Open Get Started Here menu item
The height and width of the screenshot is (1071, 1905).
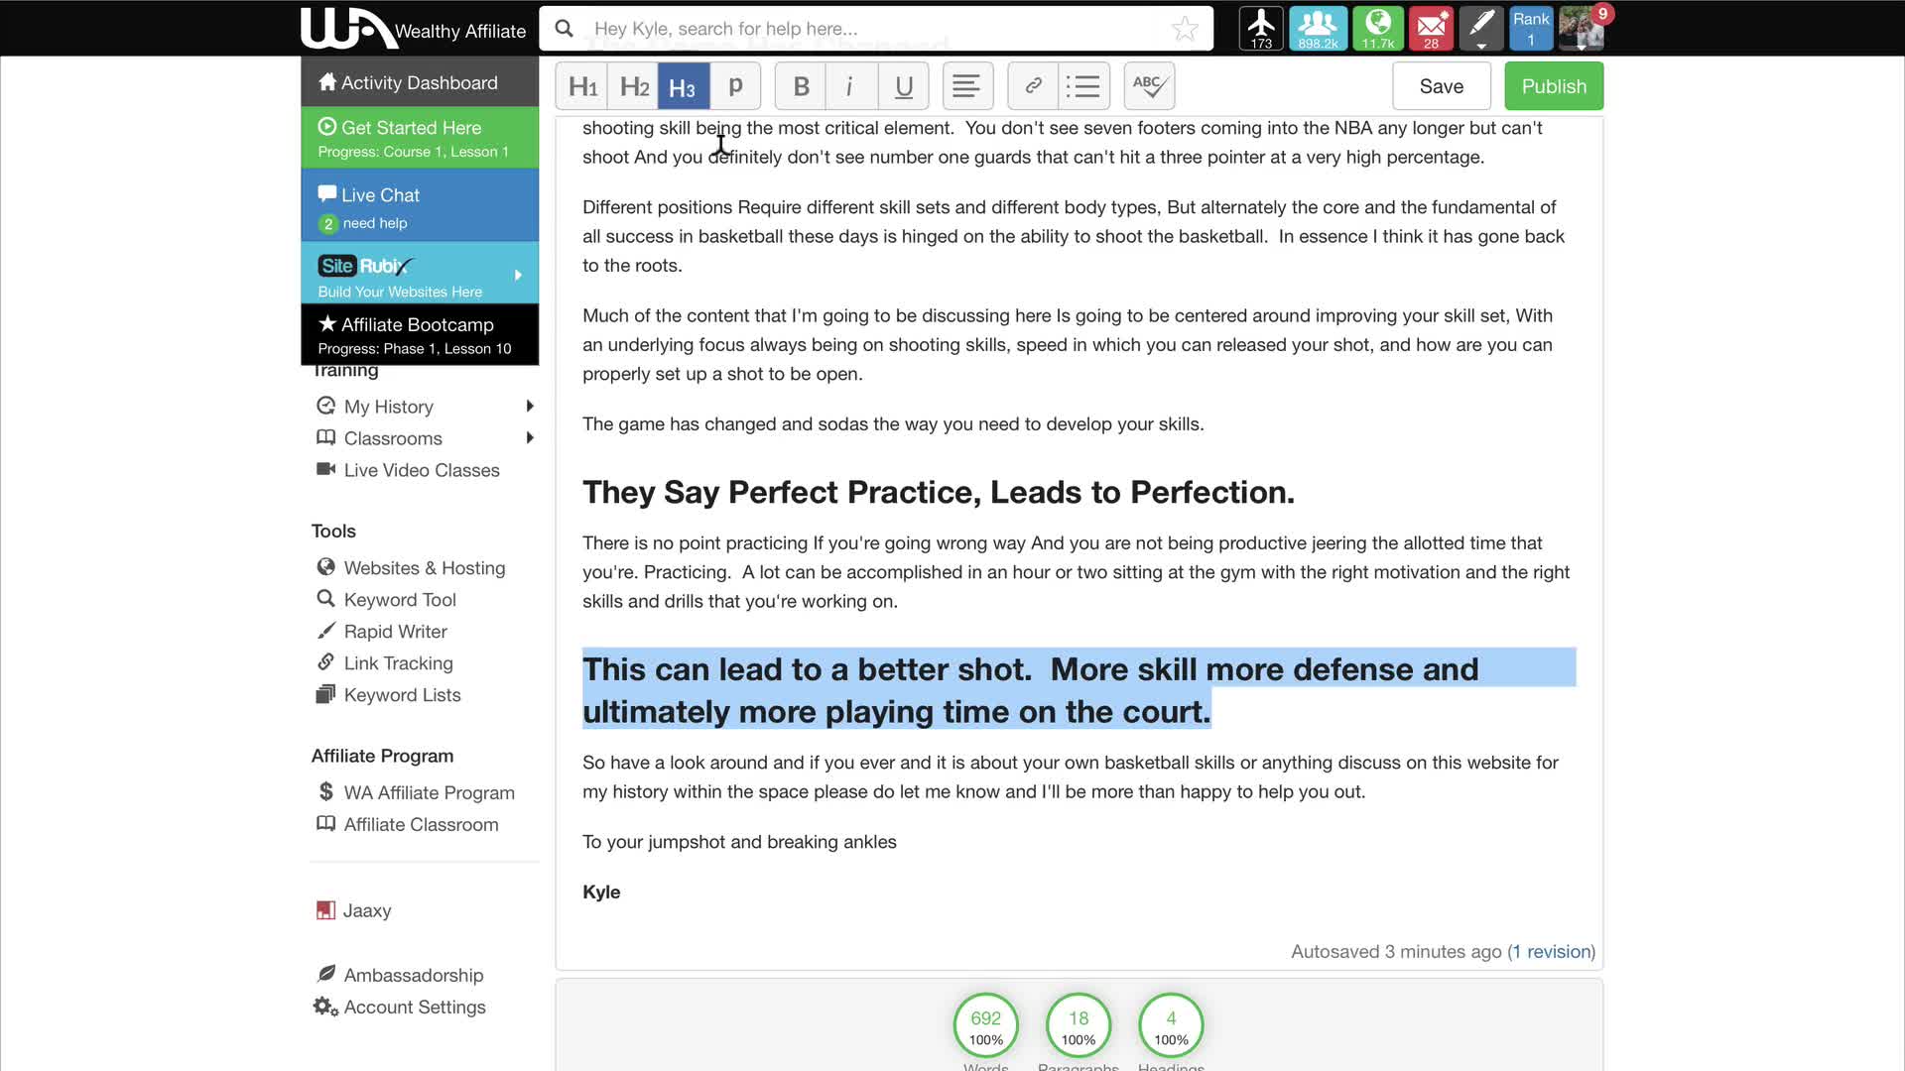click(x=420, y=138)
